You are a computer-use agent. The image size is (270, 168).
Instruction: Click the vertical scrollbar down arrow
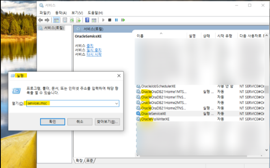coord(267,150)
